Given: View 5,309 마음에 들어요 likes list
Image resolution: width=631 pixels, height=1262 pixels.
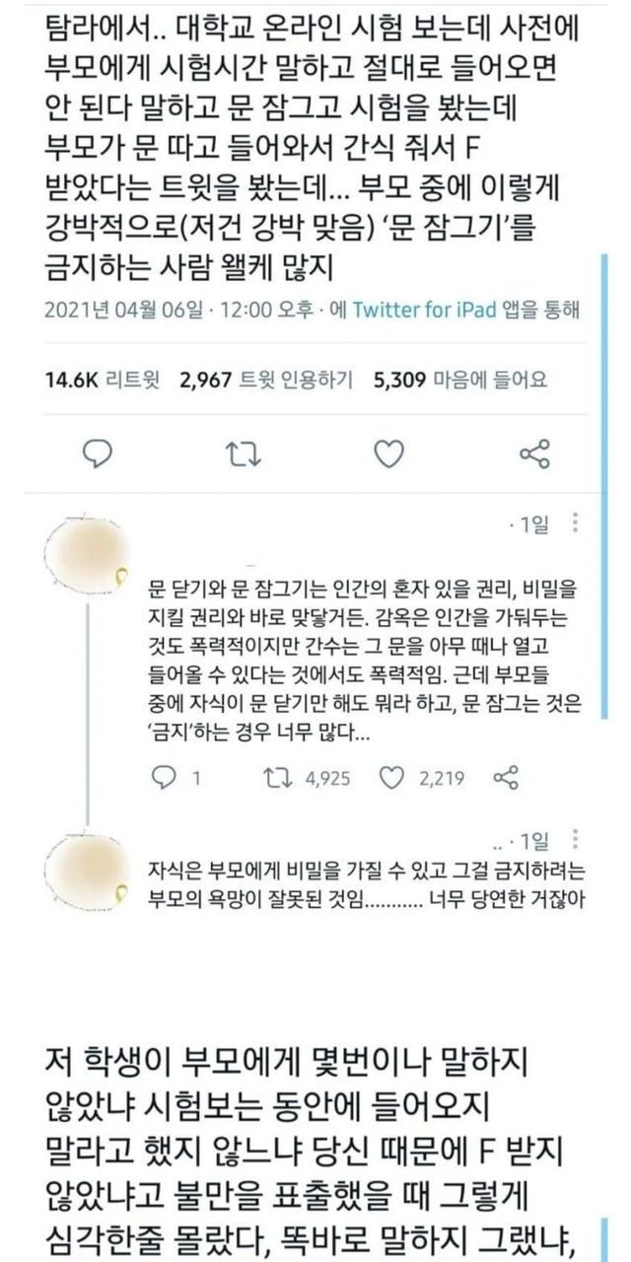Looking at the screenshot, I should (x=461, y=379).
